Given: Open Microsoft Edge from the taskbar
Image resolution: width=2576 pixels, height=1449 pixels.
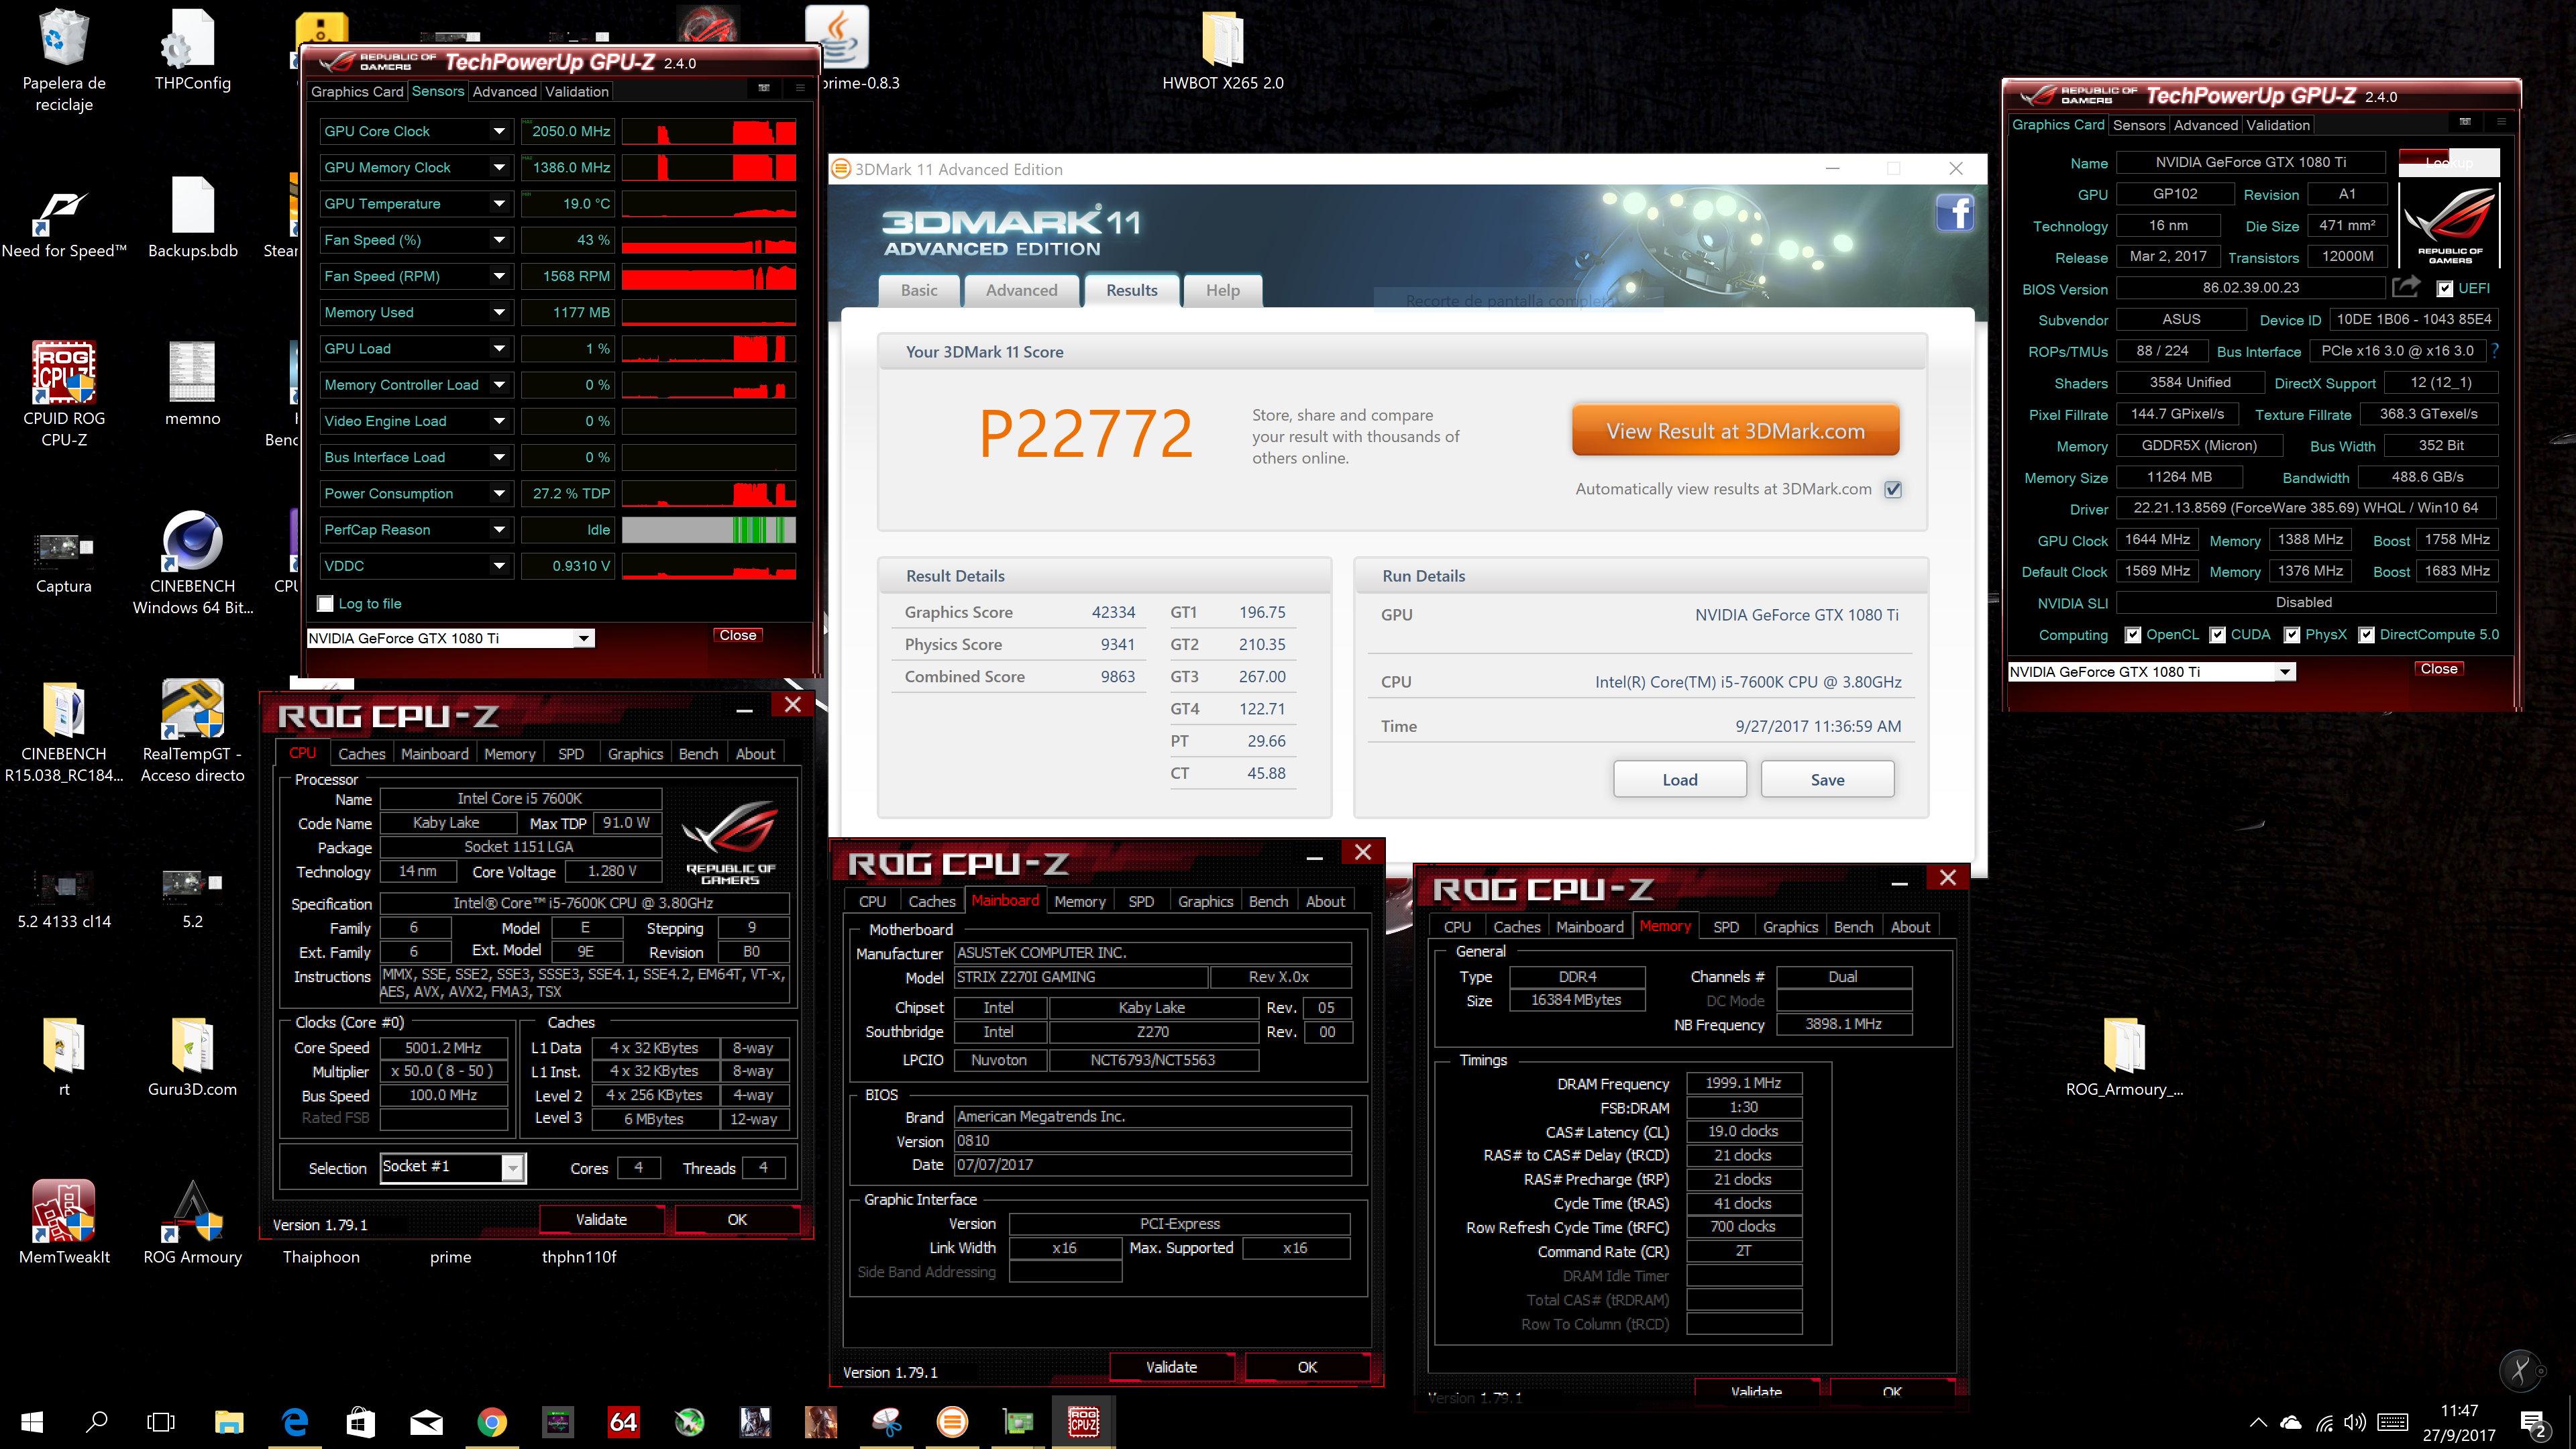Looking at the screenshot, I should tap(295, 1421).
